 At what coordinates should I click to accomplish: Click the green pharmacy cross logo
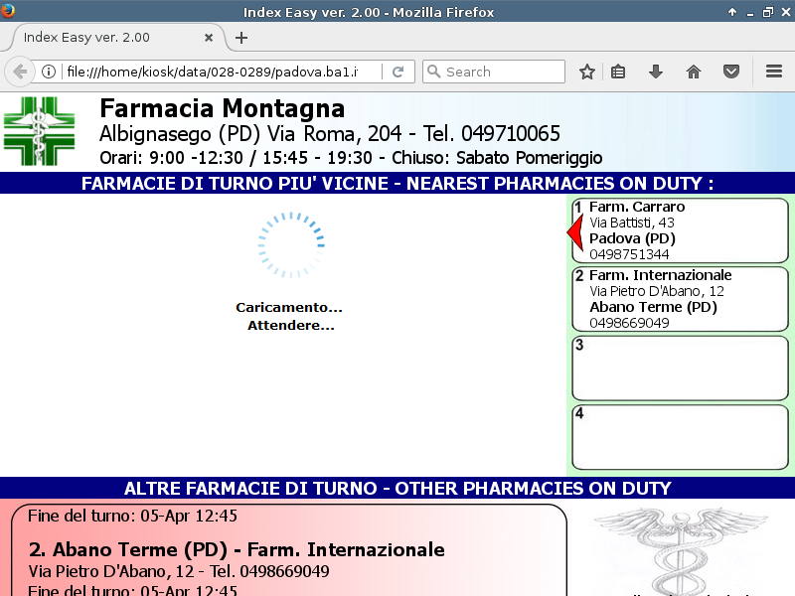[39, 130]
